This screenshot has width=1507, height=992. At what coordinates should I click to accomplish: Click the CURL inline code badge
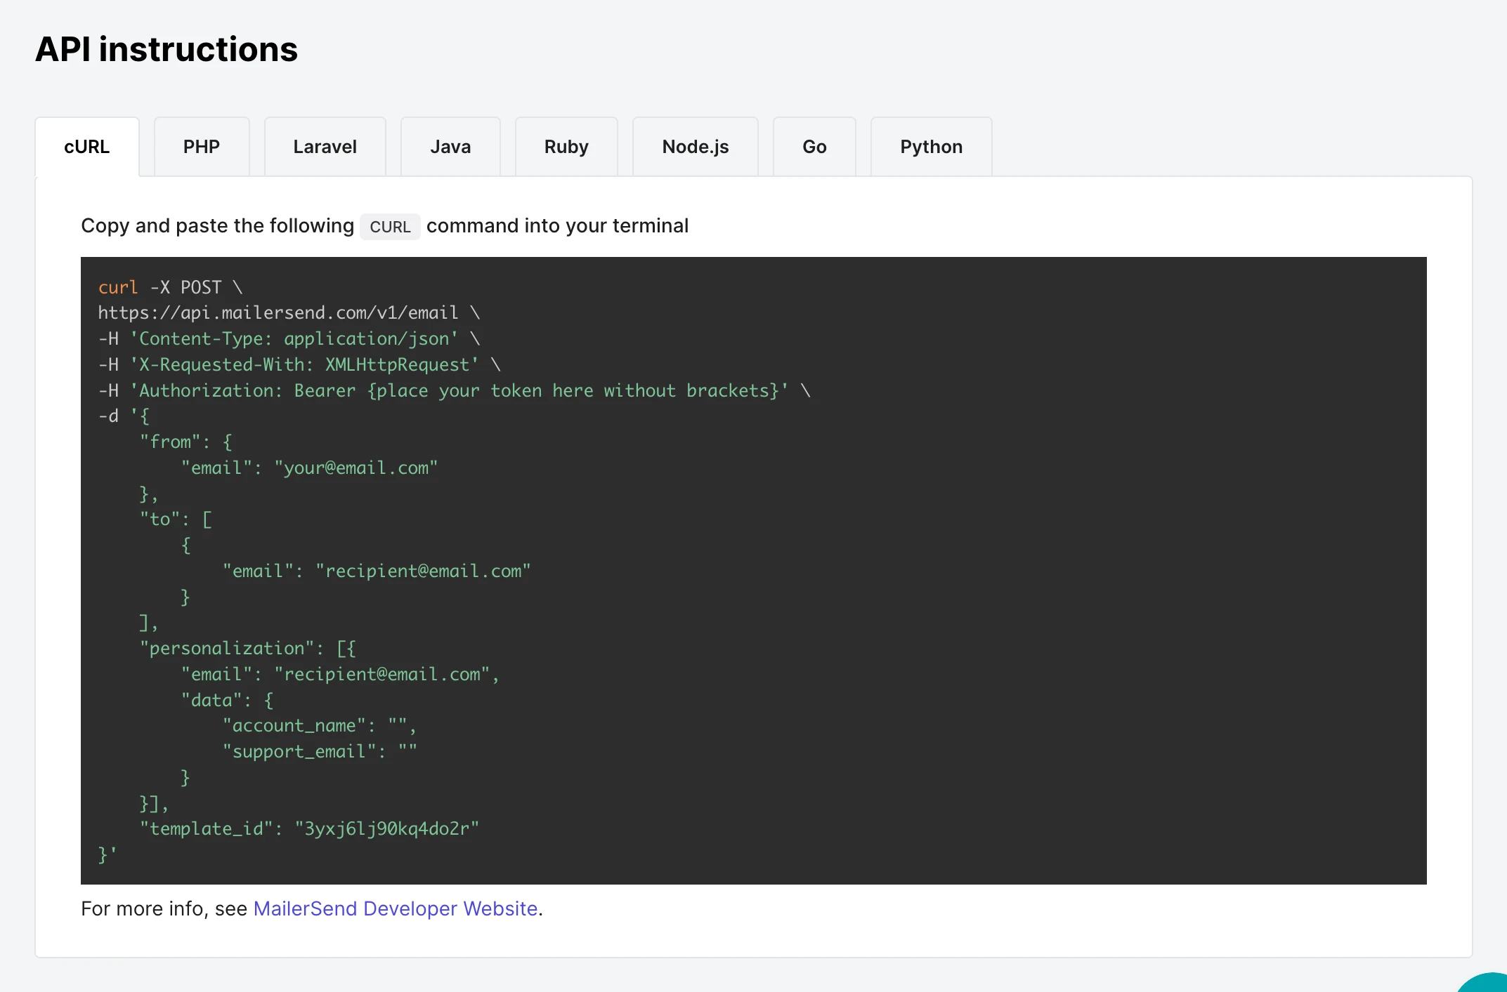tap(390, 227)
